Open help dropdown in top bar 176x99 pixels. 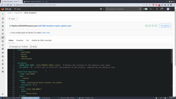(x=162, y=9)
